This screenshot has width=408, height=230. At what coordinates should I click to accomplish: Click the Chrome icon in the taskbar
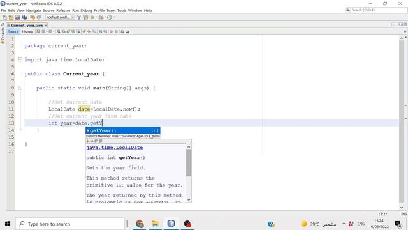[140, 224]
